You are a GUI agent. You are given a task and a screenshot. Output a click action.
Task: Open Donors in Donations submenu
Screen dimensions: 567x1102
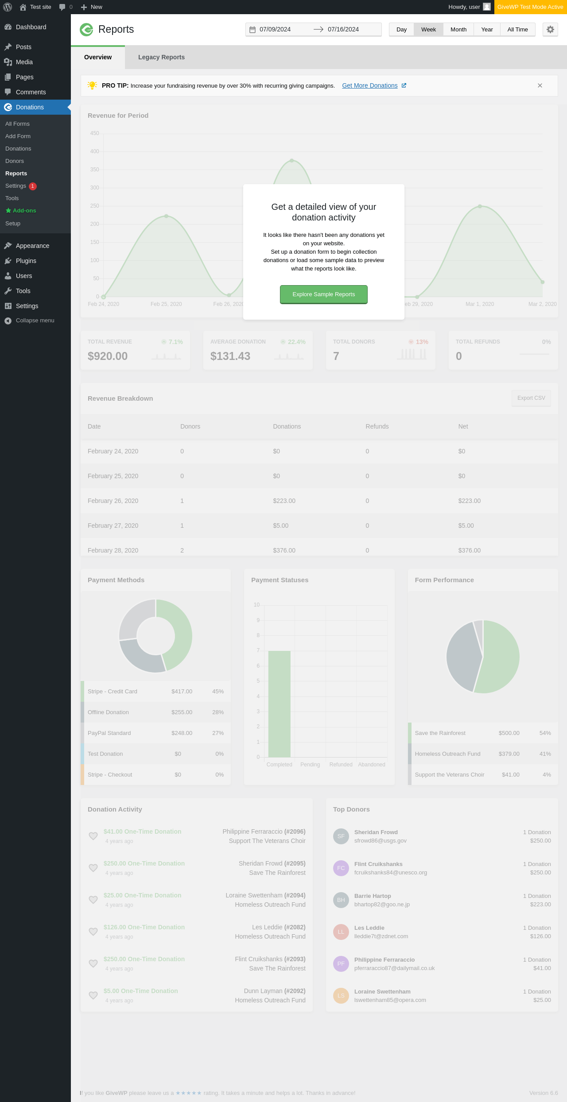coord(15,161)
